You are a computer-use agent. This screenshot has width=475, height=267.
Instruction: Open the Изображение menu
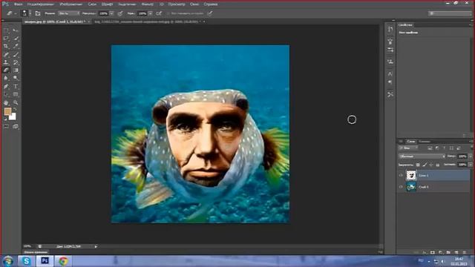point(71,4)
